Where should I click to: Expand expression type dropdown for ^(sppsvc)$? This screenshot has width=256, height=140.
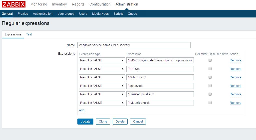(x=102, y=86)
